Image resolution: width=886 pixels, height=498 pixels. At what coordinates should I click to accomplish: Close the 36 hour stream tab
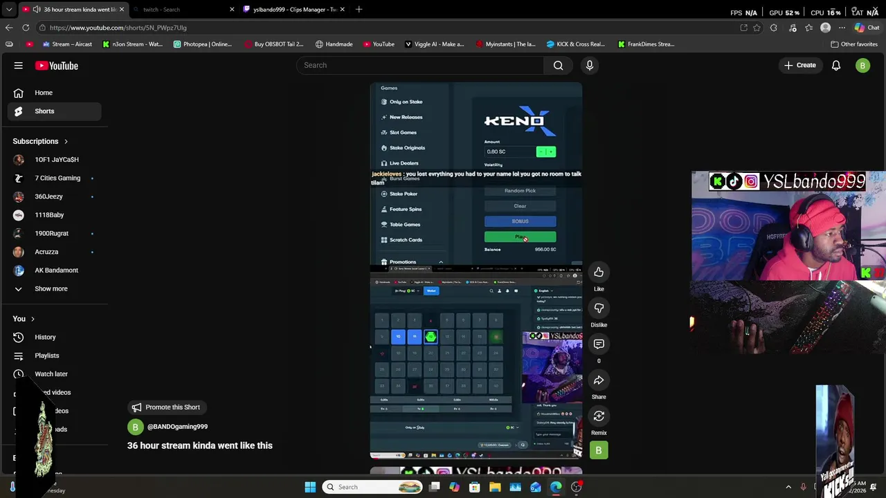coord(121,10)
